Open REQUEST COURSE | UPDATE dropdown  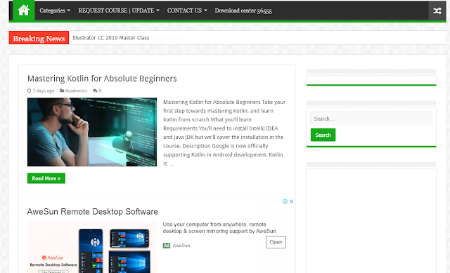click(x=119, y=11)
